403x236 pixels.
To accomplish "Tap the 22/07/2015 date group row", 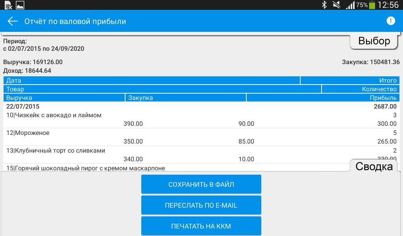I will coord(201,107).
